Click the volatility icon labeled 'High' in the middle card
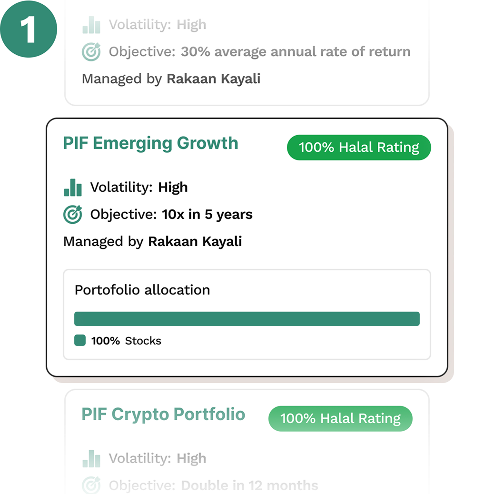 click(72, 188)
